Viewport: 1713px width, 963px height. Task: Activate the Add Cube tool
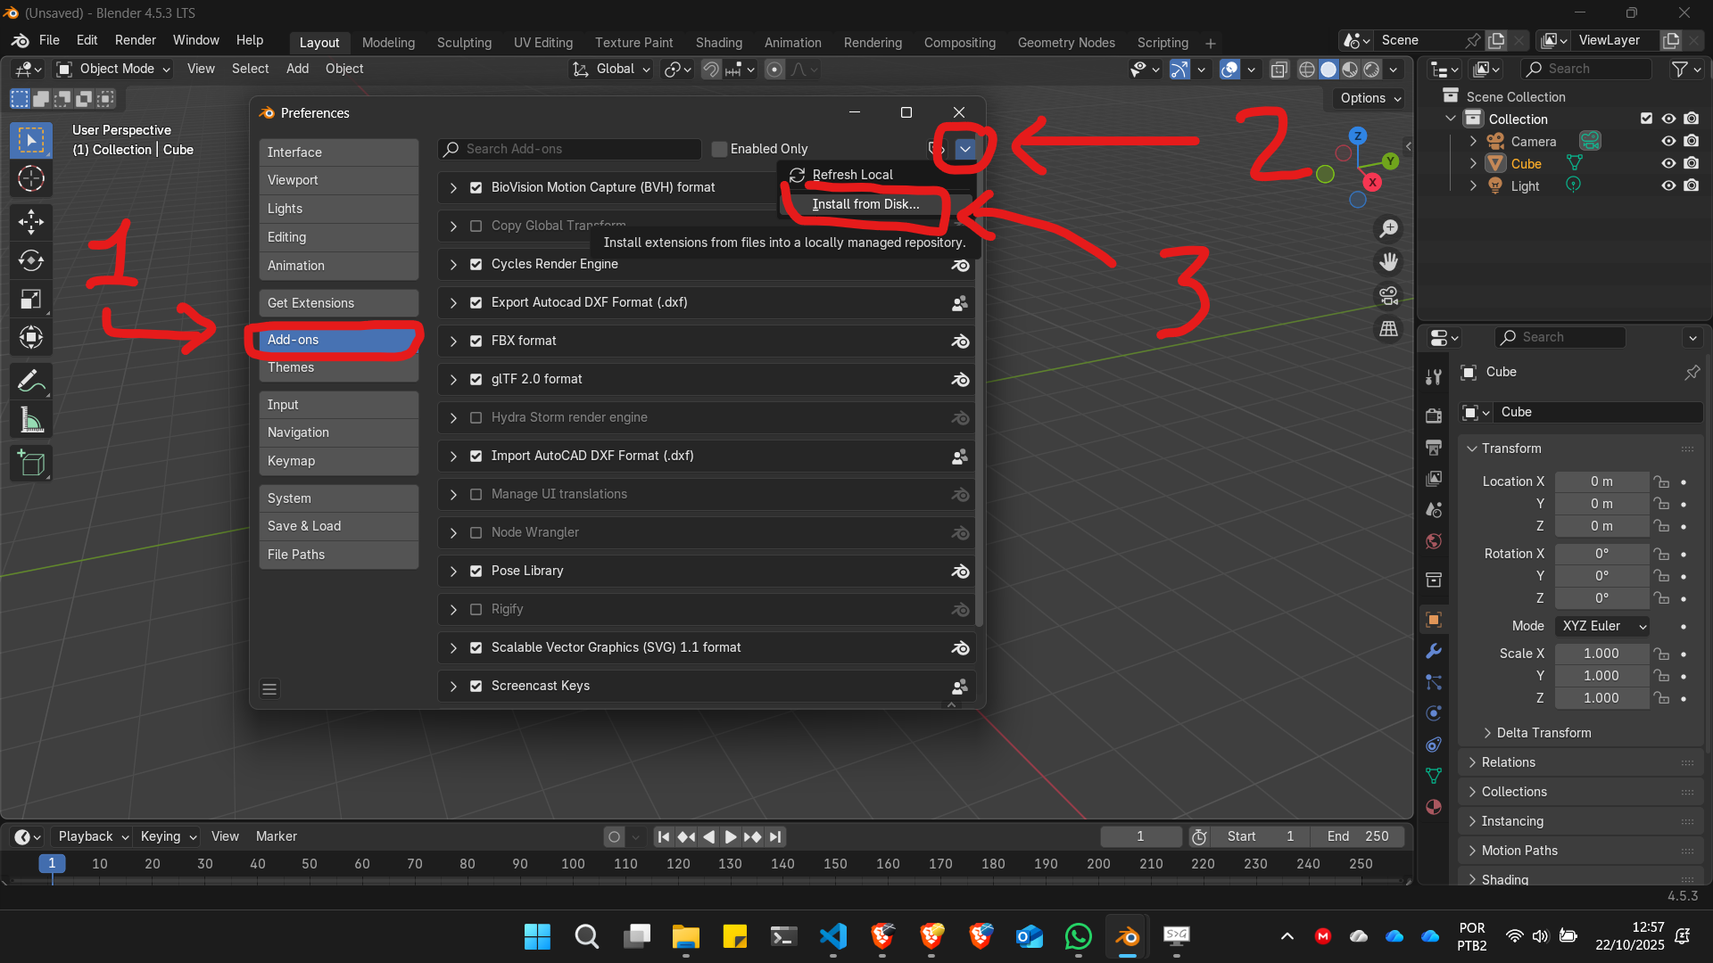[31, 464]
